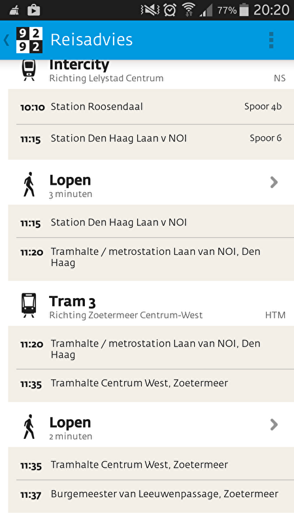
Task: Tap walking icon for 3 minuten Lopen
Action: [x=29, y=185]
